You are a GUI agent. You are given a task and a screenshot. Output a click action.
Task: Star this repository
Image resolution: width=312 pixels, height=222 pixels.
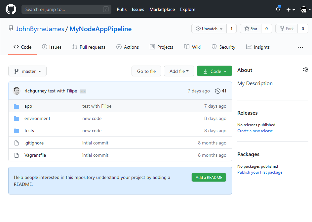[x=251, y=28]
